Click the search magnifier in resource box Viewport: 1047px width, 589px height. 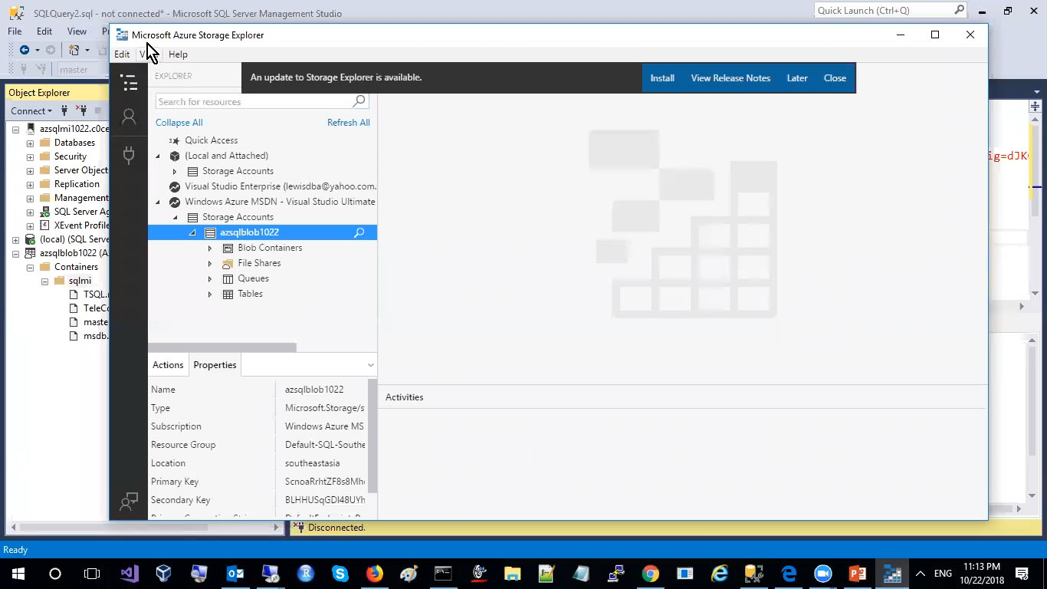(x=359, y=101)
